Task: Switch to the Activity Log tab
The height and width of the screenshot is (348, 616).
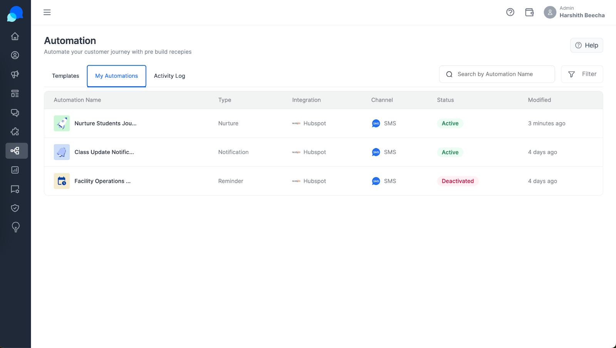Action: click(169, 76)
